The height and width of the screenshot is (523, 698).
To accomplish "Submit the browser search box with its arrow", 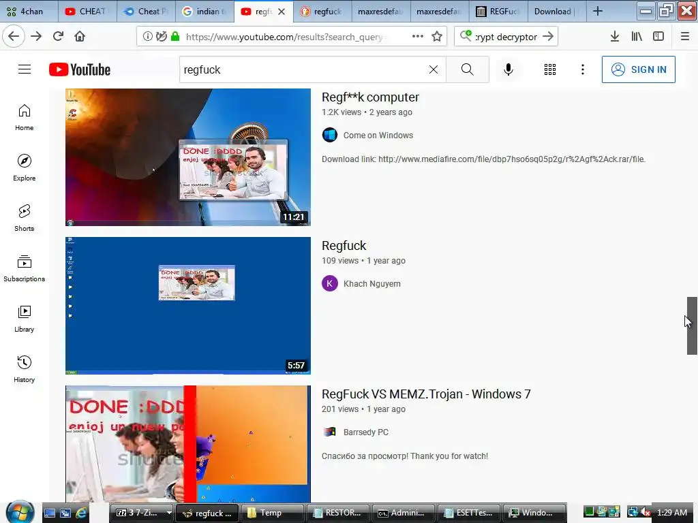I will (x=548, y=37).
